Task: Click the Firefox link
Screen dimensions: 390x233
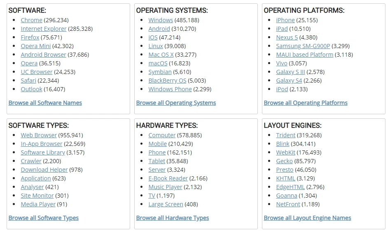Action: coord(30,37)
